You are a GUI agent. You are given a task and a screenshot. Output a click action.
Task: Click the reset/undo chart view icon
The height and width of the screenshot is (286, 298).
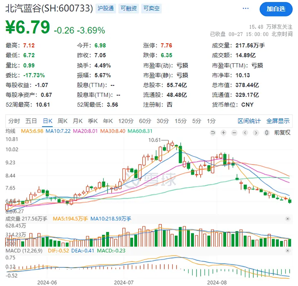coord(213,133)
